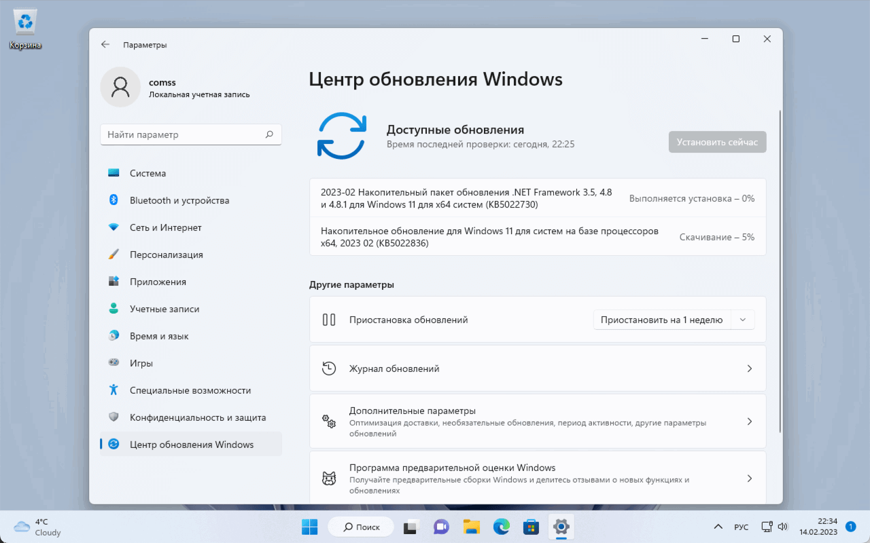Open the Дополнительные параметры row
The image size is (870, 543).
pyautogui.click(x=538, y=422)
